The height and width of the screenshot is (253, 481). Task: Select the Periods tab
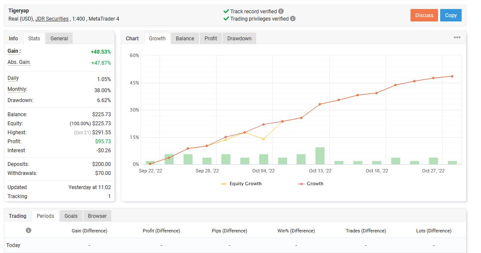click(x=46, y=216)
